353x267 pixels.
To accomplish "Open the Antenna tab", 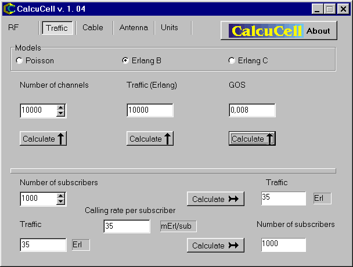I will [134, 28].
